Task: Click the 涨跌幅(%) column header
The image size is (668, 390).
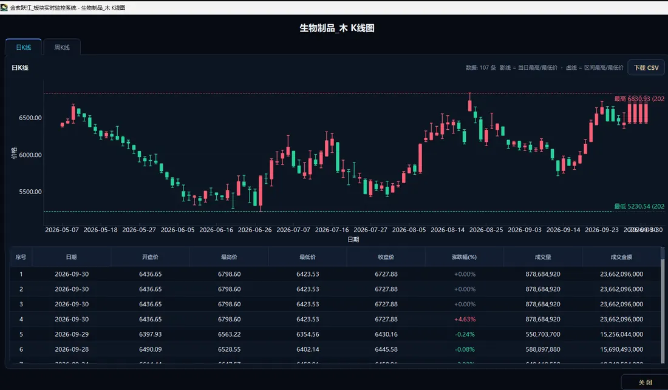Action: 465,257
